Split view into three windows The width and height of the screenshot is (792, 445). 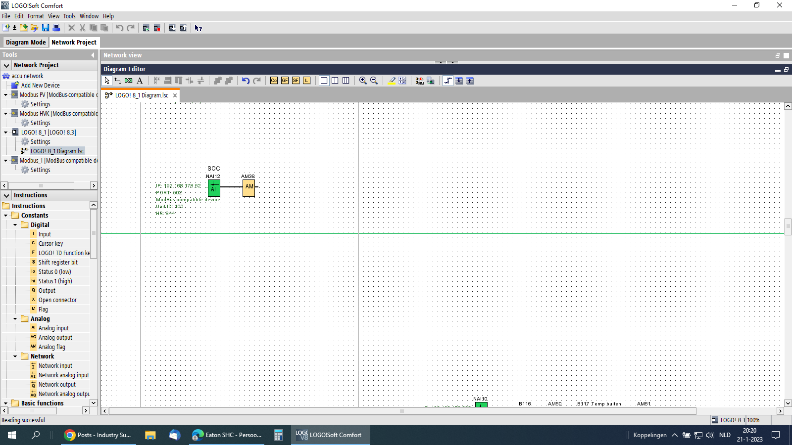(346, 81)
